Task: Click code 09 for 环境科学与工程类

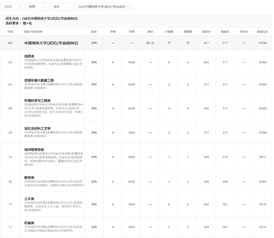Action: 10,108
